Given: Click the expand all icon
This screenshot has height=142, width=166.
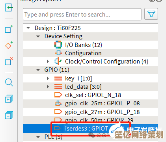Looking at the screenshot, I should (x=9, y=99).
